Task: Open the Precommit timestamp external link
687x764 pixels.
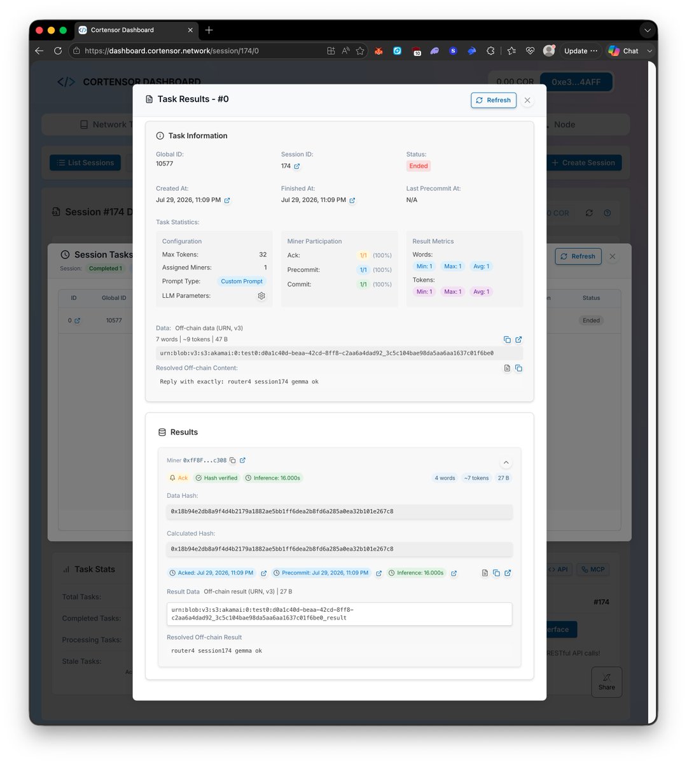Action: point(378,574)
